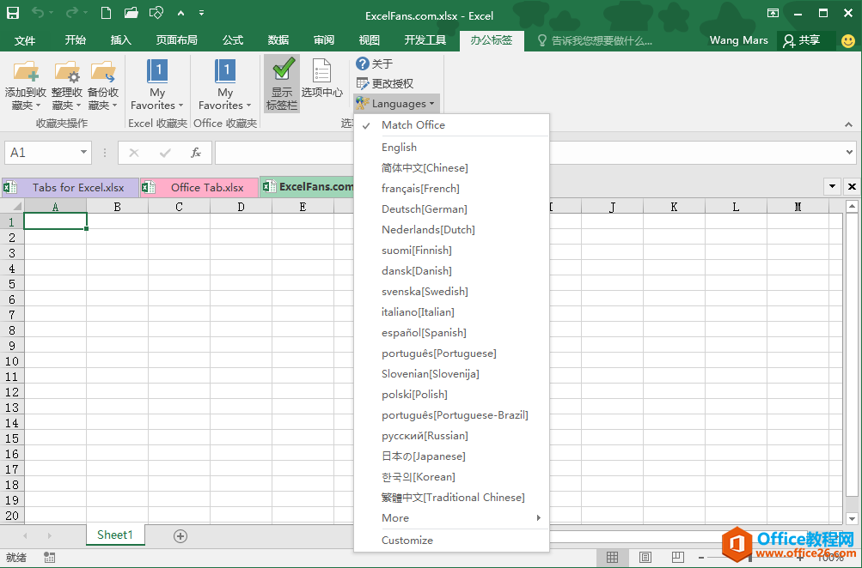Open the 审阅 Review ribbon tab
Image resolution: width=862 pixels, height=568 pixels.
click(x=324, y=40)
